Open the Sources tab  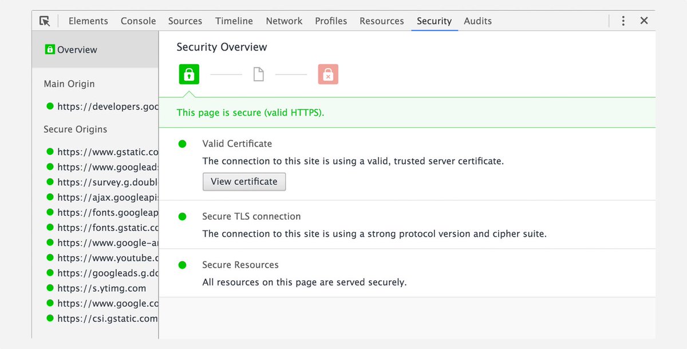pyautogui.click(x=185, y=21)
